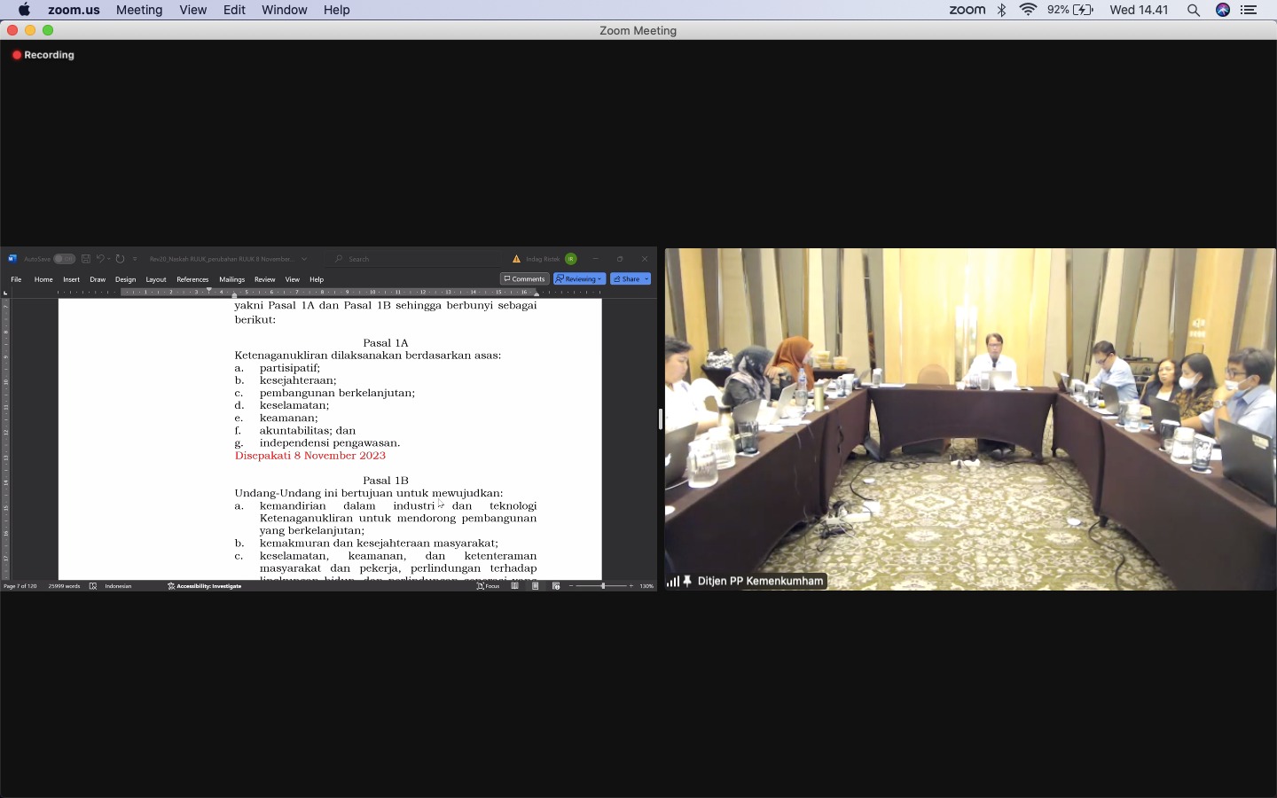Click the zoom out minus button
Image resolution: width=1277 pixels, height=798 pixels.
click(571, 586)
